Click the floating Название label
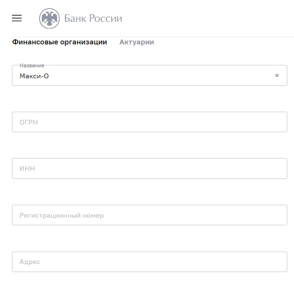 click(32, 65)
